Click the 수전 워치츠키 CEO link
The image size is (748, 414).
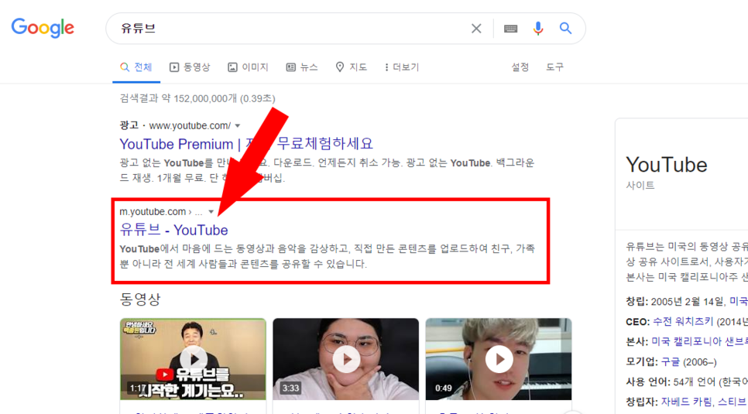tap(683, 322)
